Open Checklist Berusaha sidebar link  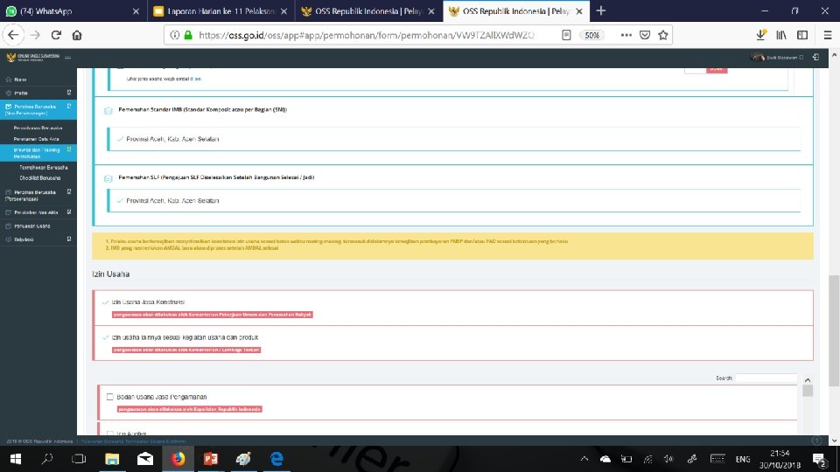(x=40, y=178)
